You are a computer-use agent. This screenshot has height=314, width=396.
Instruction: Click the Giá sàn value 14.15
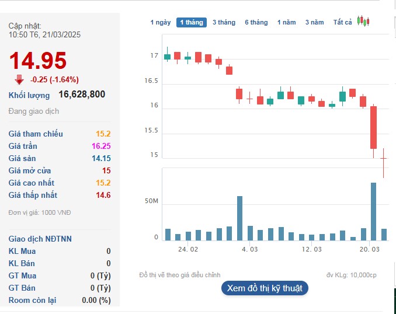[101, 158]
